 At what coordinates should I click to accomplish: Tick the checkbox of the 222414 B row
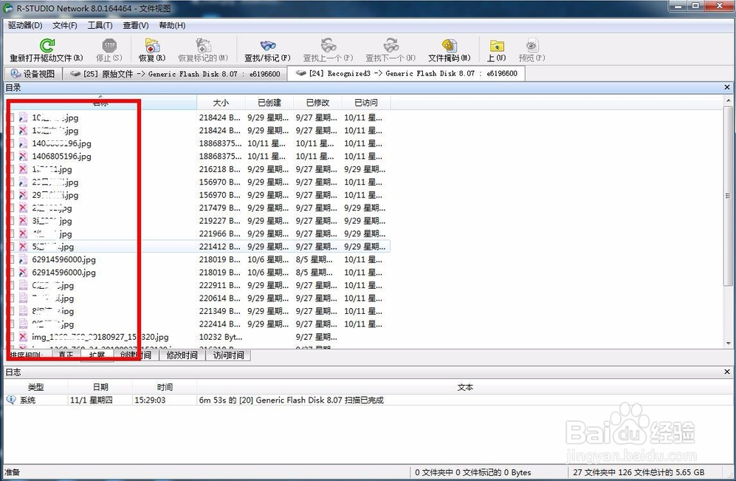click(x=11, y=324)
